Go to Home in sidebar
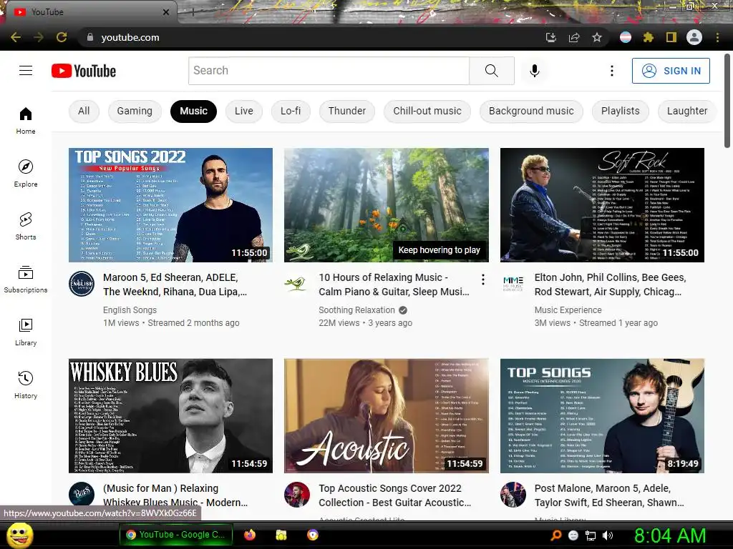Image resolution: width=733 pixels, height=549 pixels. pos(26,120)
